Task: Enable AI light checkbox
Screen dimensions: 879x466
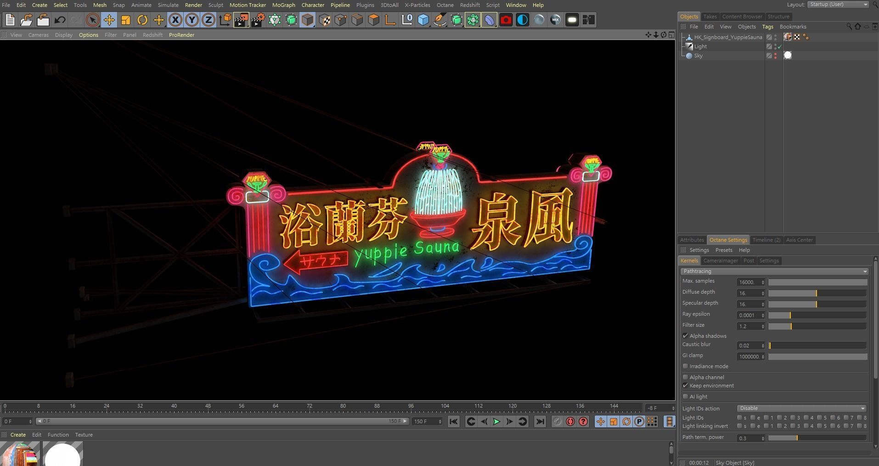Action: tap(685, 397)
